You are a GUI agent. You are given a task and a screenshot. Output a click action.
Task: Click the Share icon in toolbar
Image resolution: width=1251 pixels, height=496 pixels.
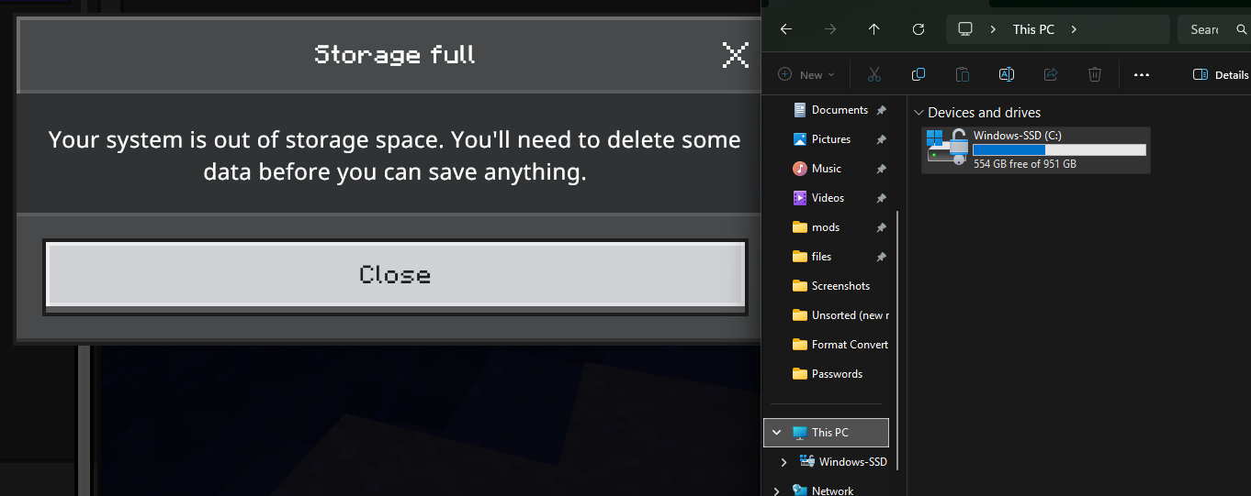[x=1051, y=74]
